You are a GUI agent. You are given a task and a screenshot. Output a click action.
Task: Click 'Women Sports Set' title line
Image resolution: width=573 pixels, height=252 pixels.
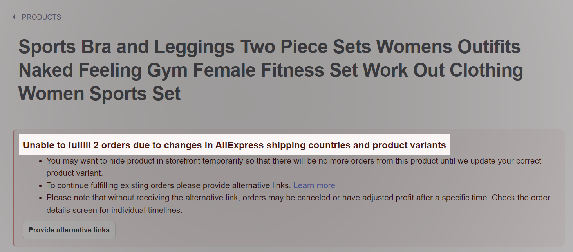99,94
